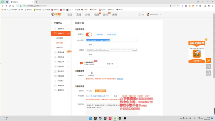
Task: Click the taskbar volume icon
Action: tap(202, 118)
